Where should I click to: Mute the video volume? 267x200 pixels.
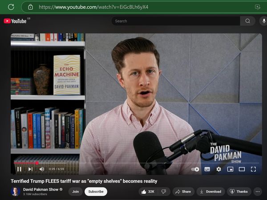pos(42,169)
